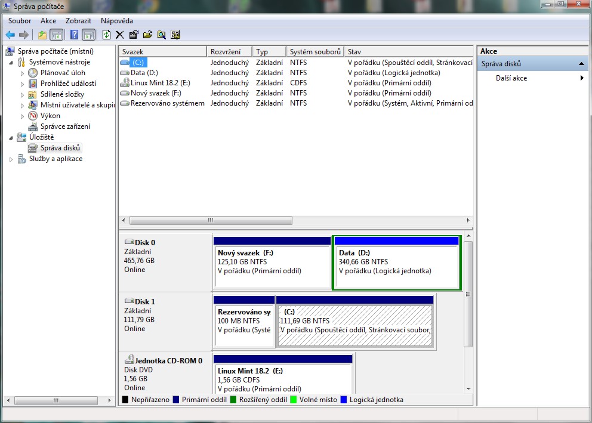Expand the Plánovač úloh tree node

(22, 73)
